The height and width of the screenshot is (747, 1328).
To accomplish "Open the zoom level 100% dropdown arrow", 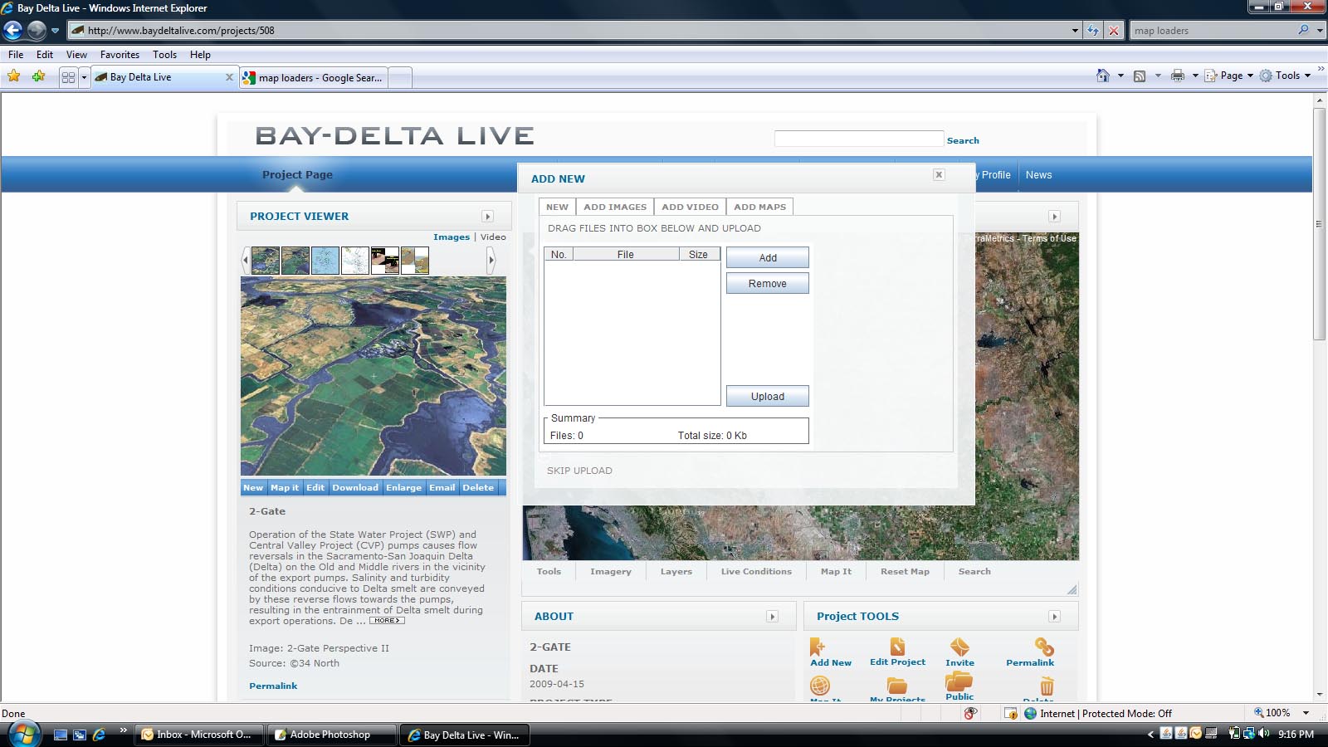I will pos(1306,713).
